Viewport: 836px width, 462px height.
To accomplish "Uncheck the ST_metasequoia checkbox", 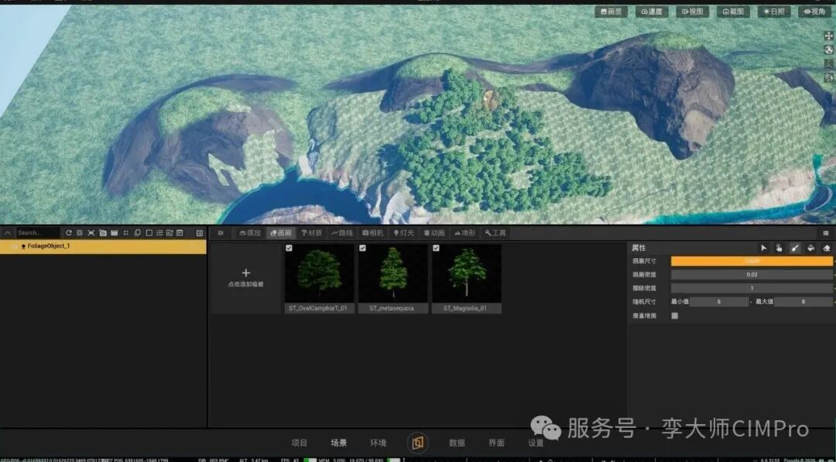I will 362,248.
